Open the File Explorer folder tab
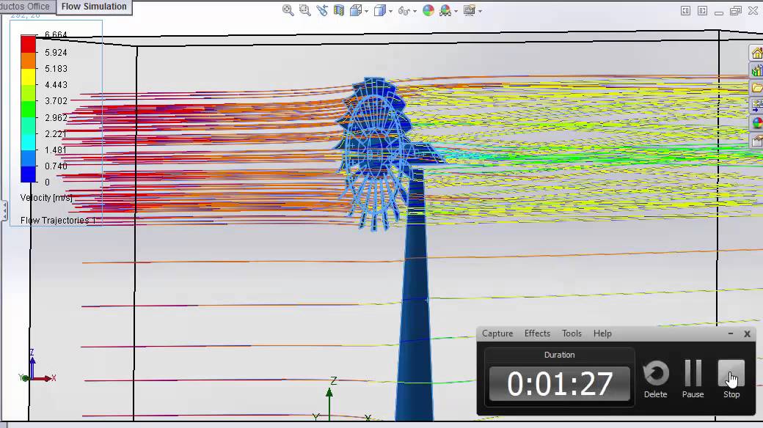The width and height of the screenshot is (763, 428). (x=756, y=88)
